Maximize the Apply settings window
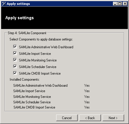This screenshot has width=129, height=124. pos(120,4)
